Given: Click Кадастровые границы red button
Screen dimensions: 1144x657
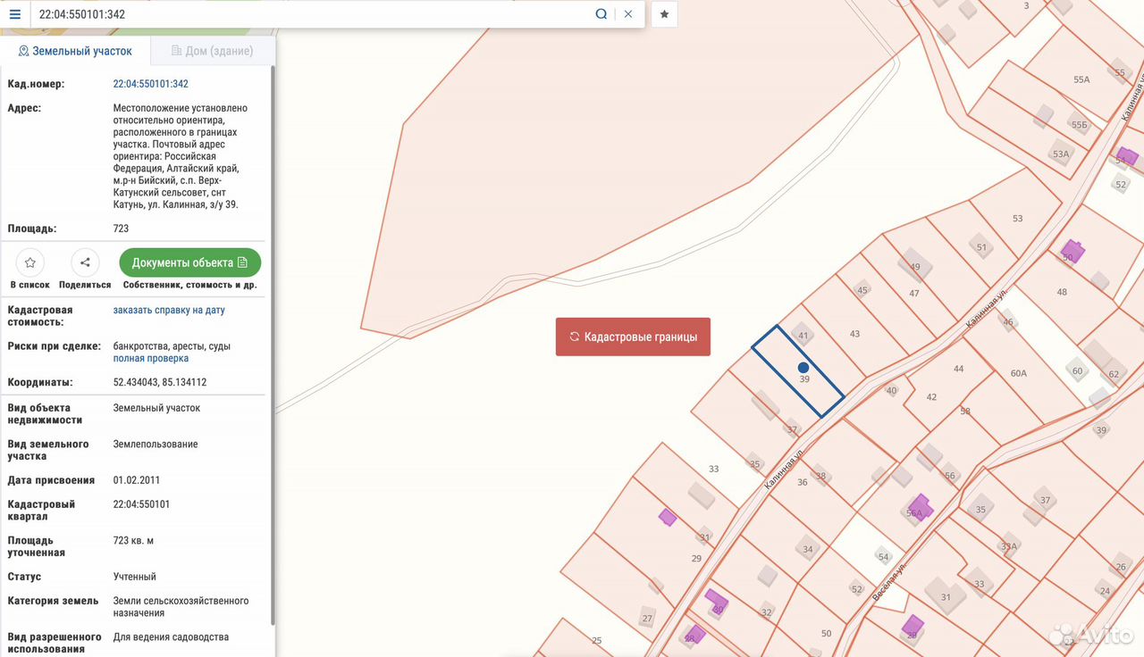Looking at the screenshot, I should [633, 337].
